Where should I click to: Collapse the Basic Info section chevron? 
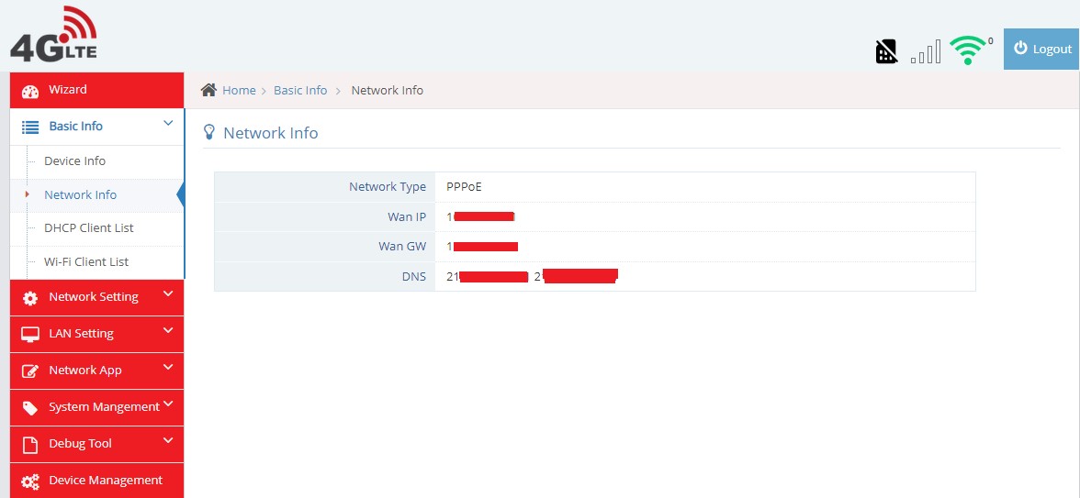pyautogui.click(x=168, y=124)
